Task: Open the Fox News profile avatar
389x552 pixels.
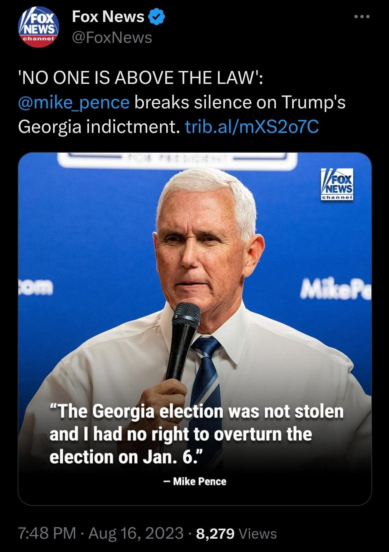Action: click(39, 27)
